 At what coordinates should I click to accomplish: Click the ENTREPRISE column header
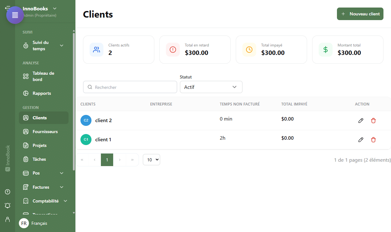point(161,104)
